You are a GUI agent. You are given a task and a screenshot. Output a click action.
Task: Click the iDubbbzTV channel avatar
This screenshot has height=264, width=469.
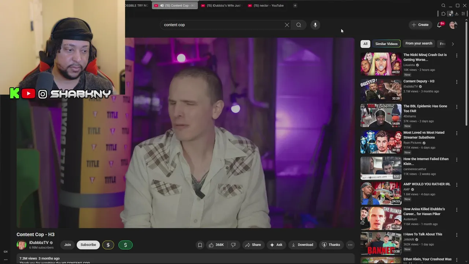[22, 245]
